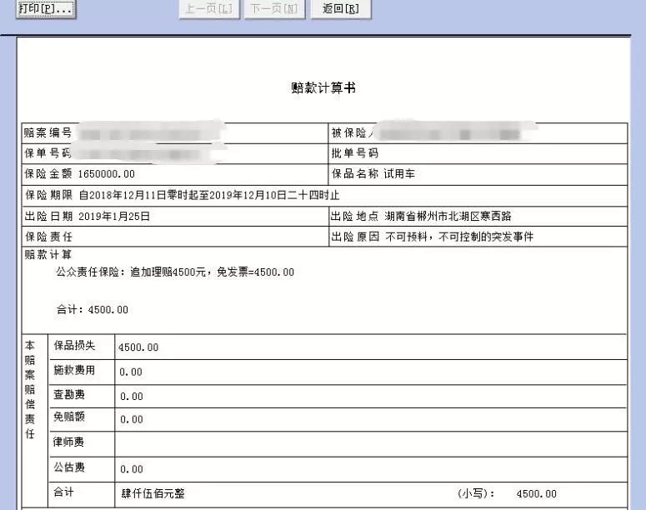The image size is (646, 510).
Task: Go to previous page with 上一页[L]
Action: 208,8
